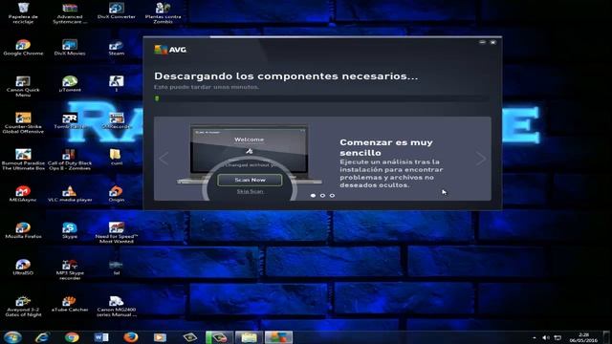Click the Origin desktop shortcut
Viewport: 612px width, 344px height.
(117, 193)
